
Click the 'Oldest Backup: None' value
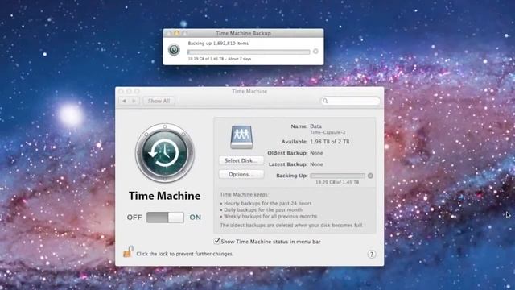316,153
